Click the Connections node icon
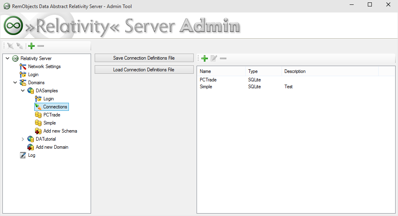 (38, 107)
